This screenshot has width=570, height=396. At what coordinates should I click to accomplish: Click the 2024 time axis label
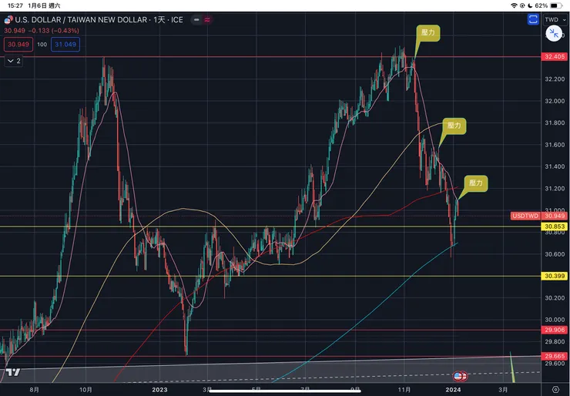coord(453,390)
